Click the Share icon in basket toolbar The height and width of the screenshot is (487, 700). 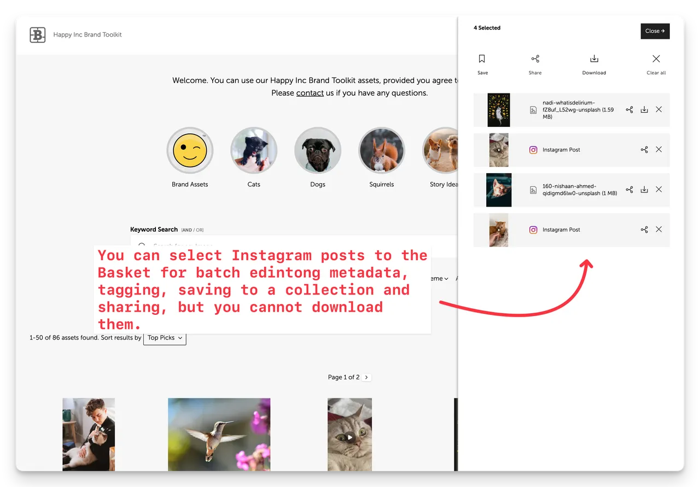(x=535, y=59)
